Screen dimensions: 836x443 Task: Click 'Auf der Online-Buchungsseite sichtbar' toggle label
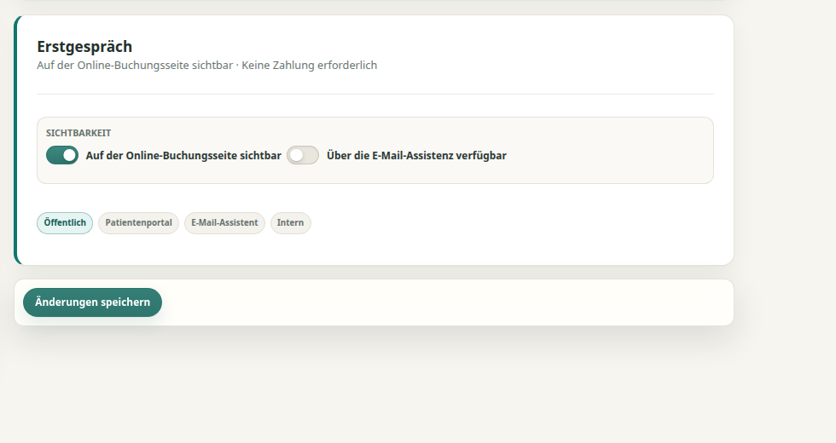coord(183,155)
